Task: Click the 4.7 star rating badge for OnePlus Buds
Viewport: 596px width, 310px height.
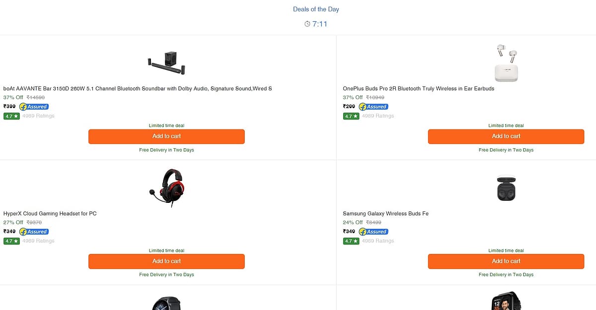Action: pyautogui.click(x=351, y=116)
